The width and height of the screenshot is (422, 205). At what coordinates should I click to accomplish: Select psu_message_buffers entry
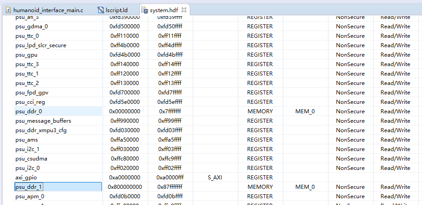coord(43,121)
